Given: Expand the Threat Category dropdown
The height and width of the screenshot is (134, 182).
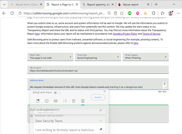Looking at the screenshot, I should point(146,57).
